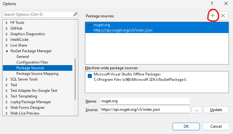Click the browse ellipsis button
This screenshot has width=233, height=134.
tap(196, 110)
